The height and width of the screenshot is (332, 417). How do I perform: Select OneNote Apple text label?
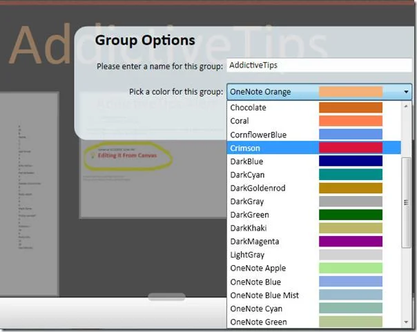(x=258, y=268)
